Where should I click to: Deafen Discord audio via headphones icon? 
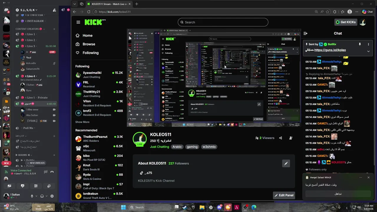(42, 196)
